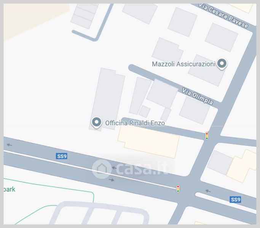This screenshot has width=260, height=228.
Task: Click the tall grey building above Officina pin
Action: click(107, 98)
